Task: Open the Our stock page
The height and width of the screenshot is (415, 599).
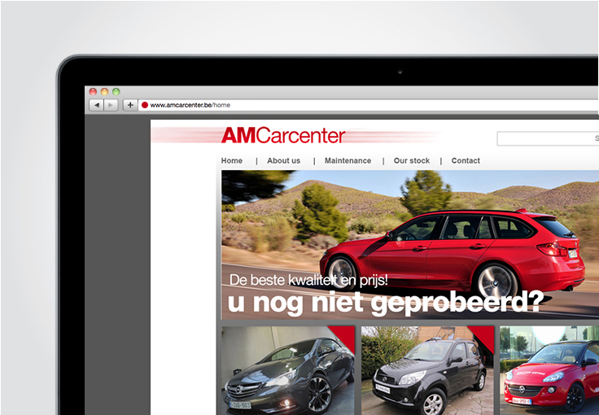Action: click(x=412, y=161)
